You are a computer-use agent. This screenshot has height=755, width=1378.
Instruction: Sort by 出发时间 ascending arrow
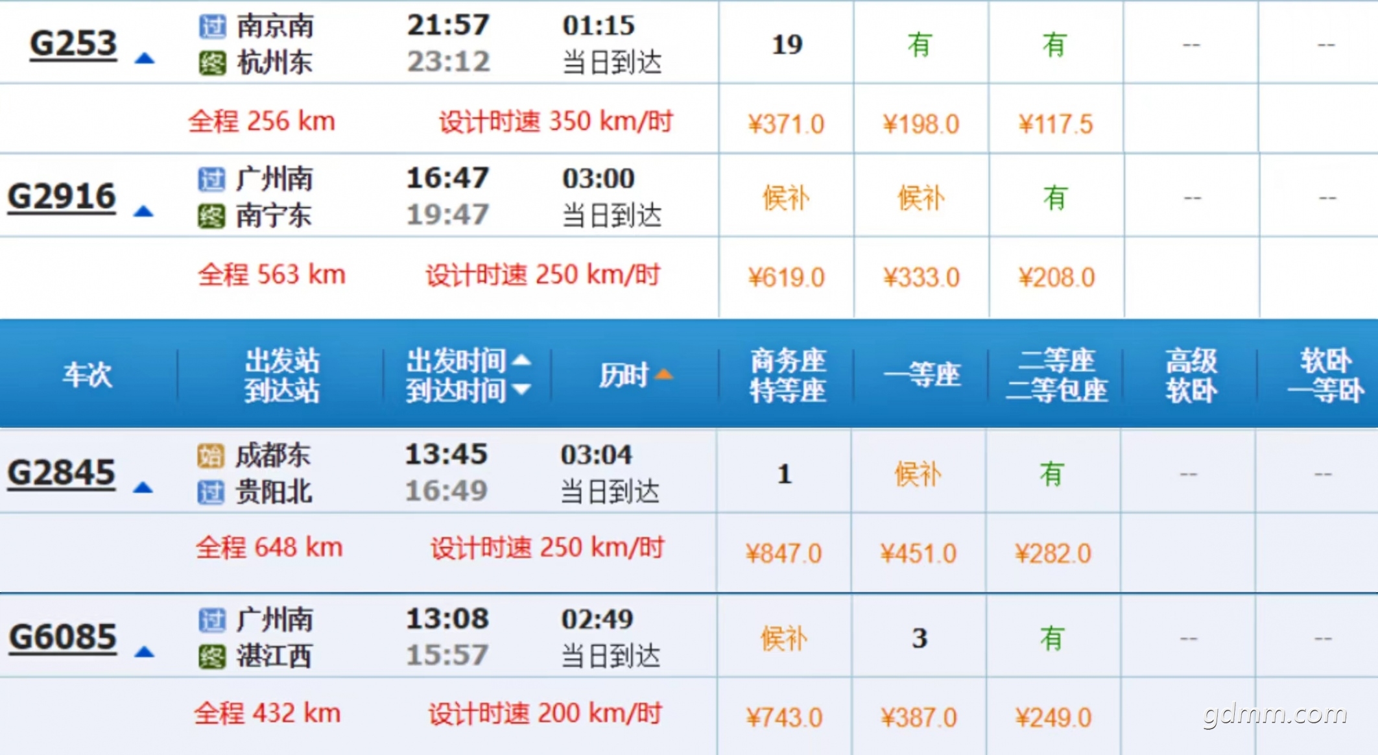coord(522,360)
